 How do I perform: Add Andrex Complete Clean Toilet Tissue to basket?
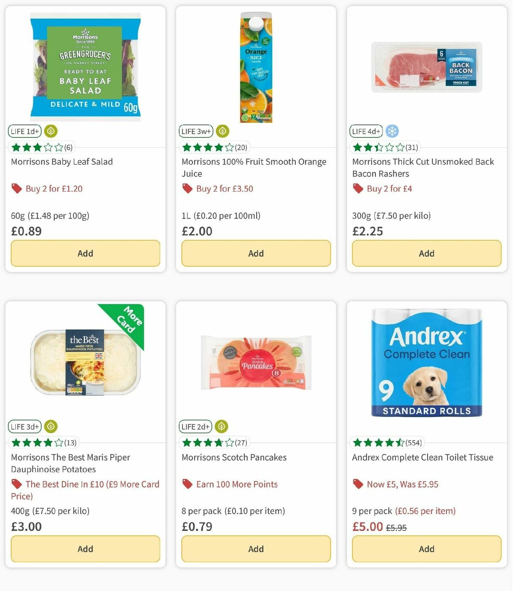click(x=426, y=549)
